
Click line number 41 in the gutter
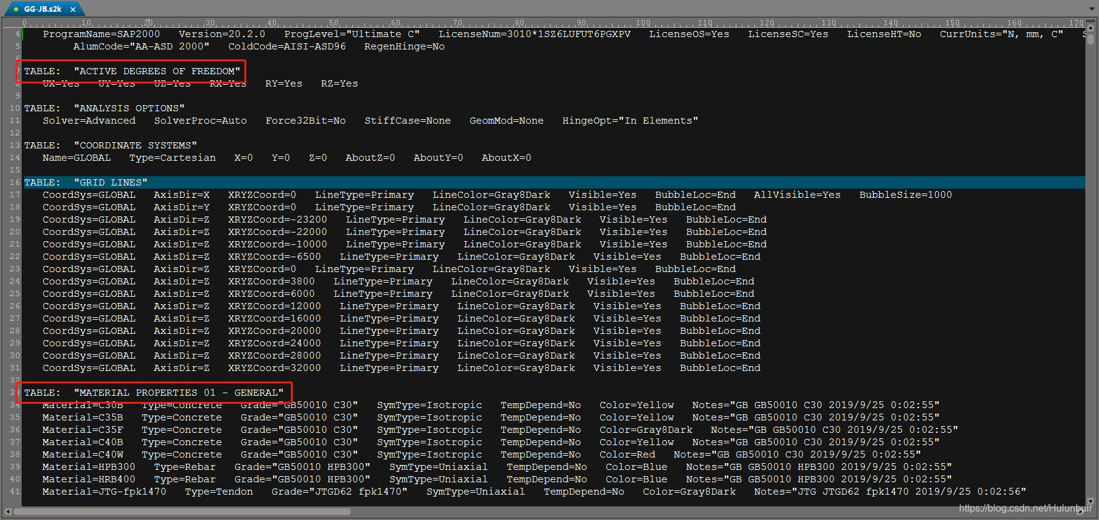pyautogui.click(x=15, y=492)
